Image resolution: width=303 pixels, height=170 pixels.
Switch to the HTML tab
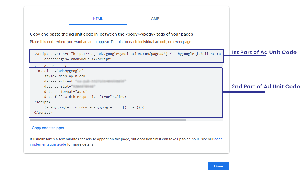pos(98,19)
